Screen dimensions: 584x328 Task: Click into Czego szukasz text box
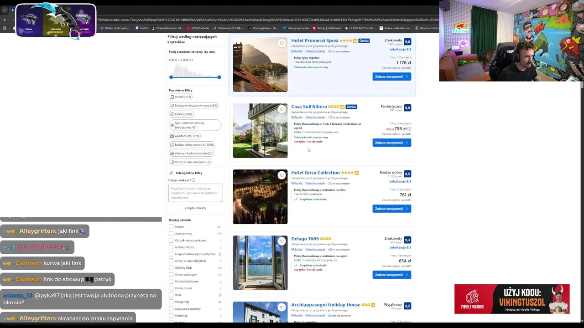click(195, 193)
